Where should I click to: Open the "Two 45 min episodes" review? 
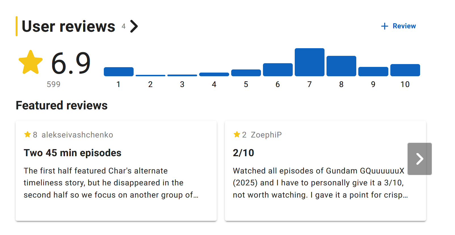[73, 153]
